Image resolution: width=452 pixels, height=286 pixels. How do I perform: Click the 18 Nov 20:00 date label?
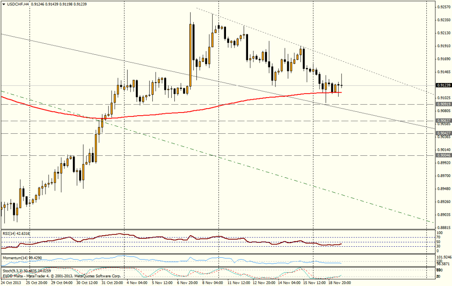(x=340, y=282)
